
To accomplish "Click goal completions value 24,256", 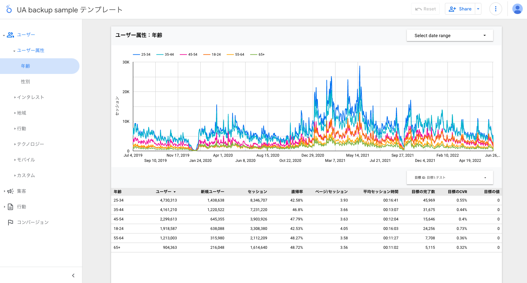I will click(x=429, y=229).
